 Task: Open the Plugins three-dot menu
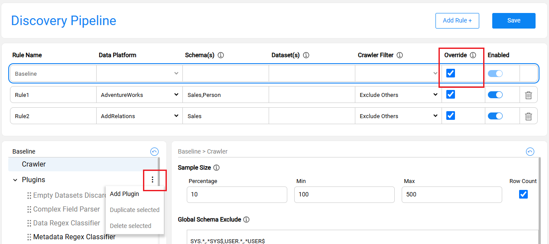(x=152, y=180)
